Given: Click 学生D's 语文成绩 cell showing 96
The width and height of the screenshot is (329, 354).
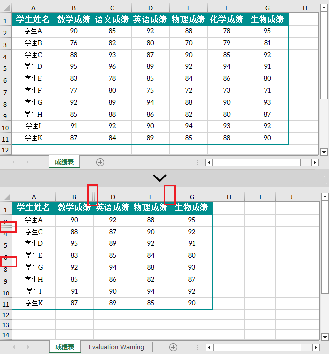Looking at the screenshot, I should click(112, 66).
